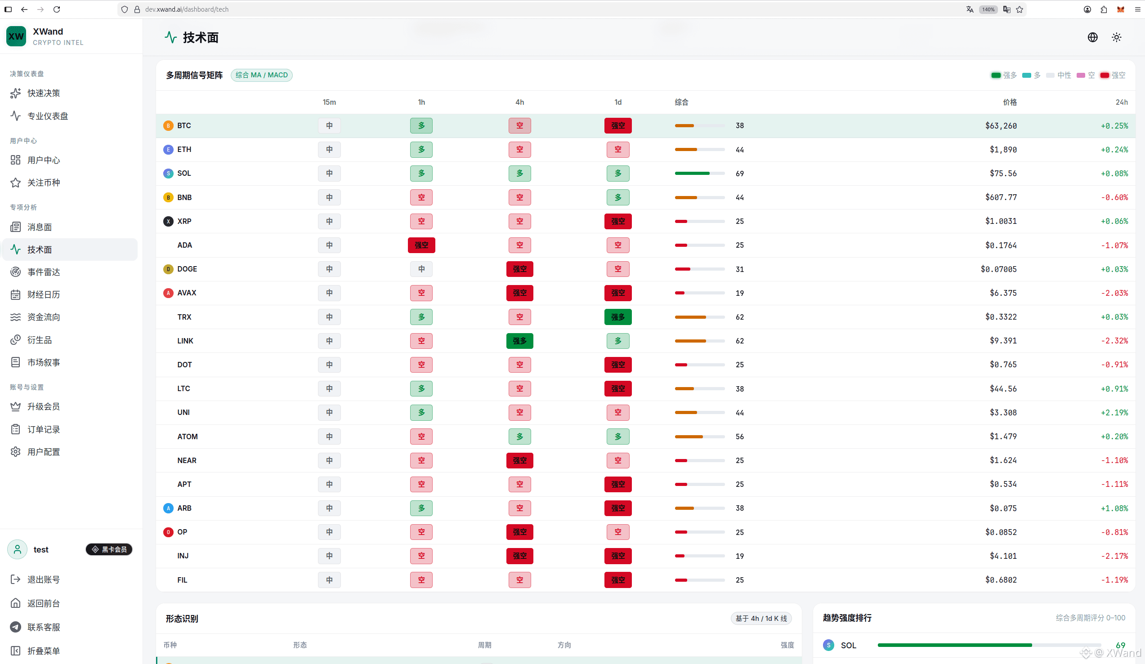Click LINK 4h 强多 signal badge
This screenshot has width=1145, height=664.
click(x=520, y=341)
